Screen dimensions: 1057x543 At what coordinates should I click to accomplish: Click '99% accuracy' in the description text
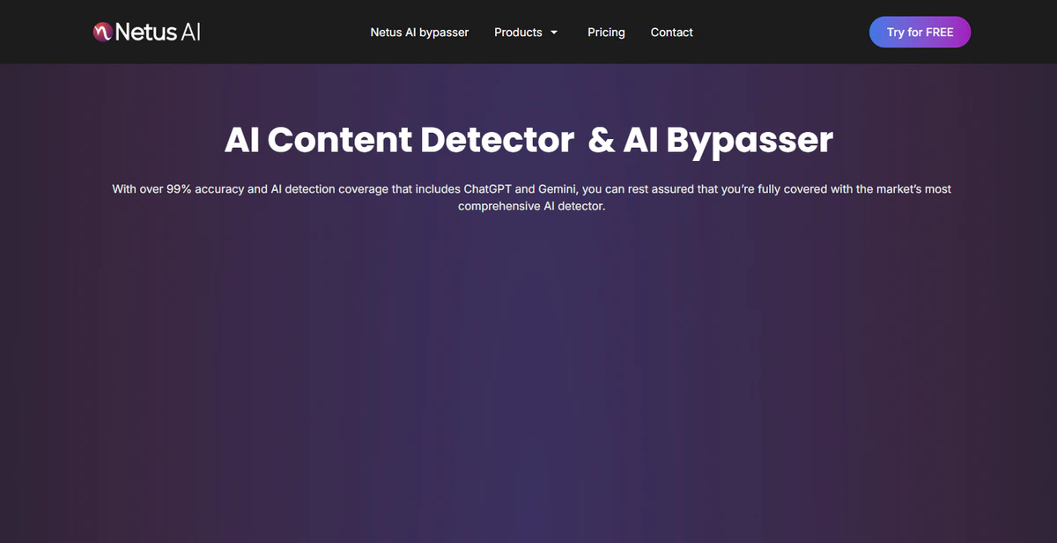pos(205,189)
